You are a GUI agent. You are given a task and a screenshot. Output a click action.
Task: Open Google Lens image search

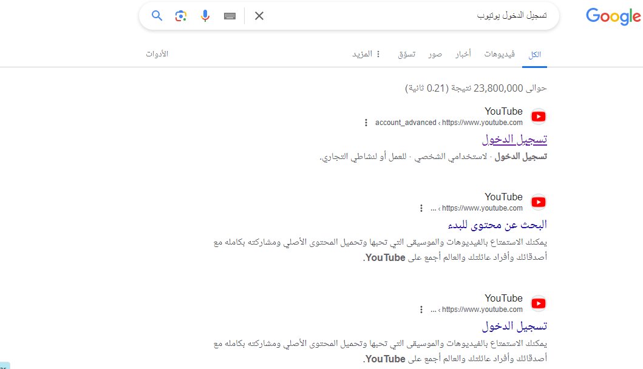(181, 16)
